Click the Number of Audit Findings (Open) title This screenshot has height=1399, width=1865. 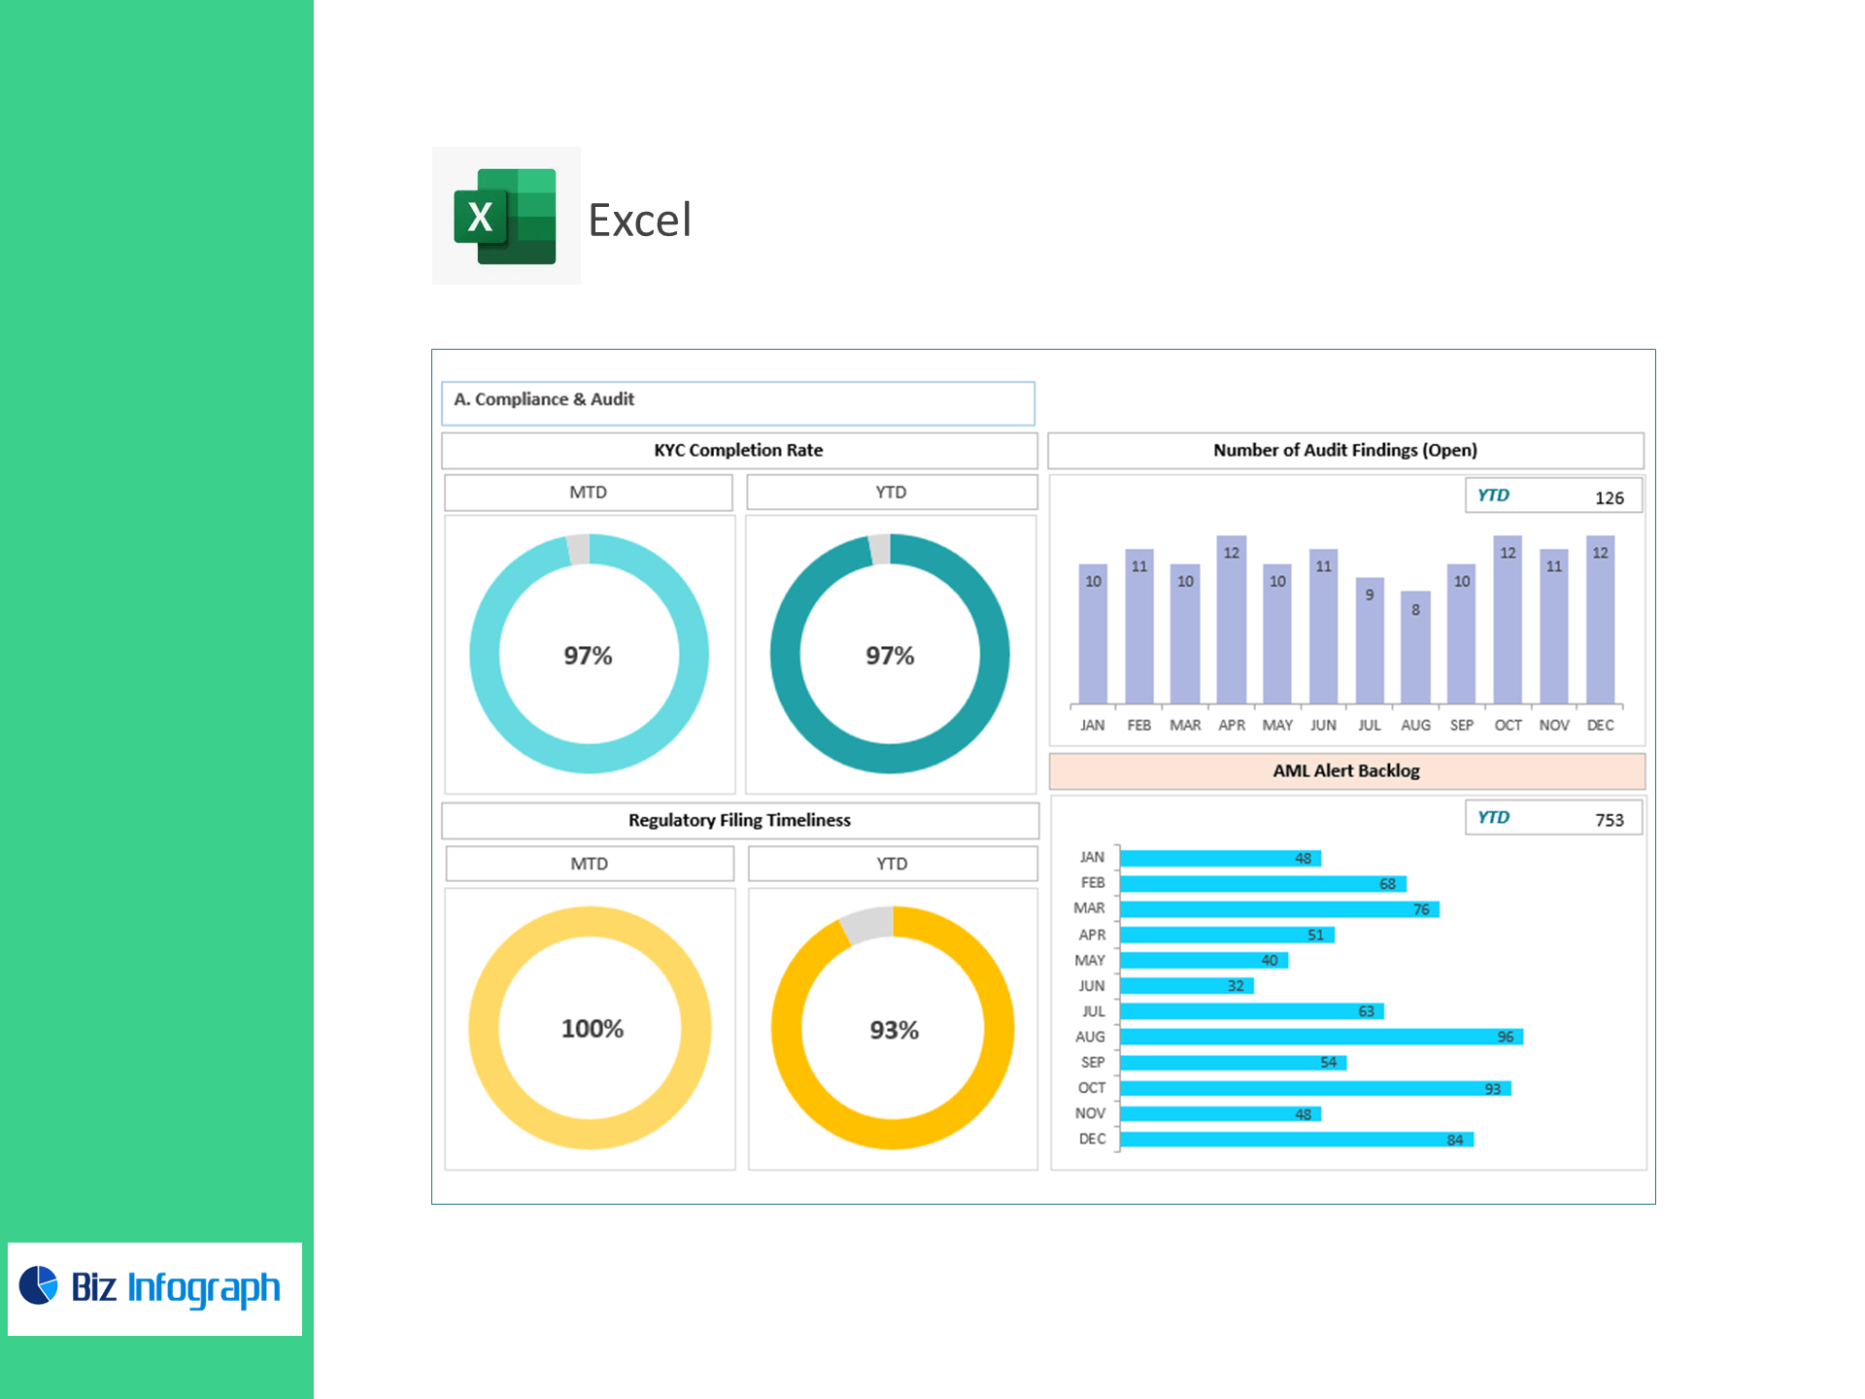[1344, 450]
